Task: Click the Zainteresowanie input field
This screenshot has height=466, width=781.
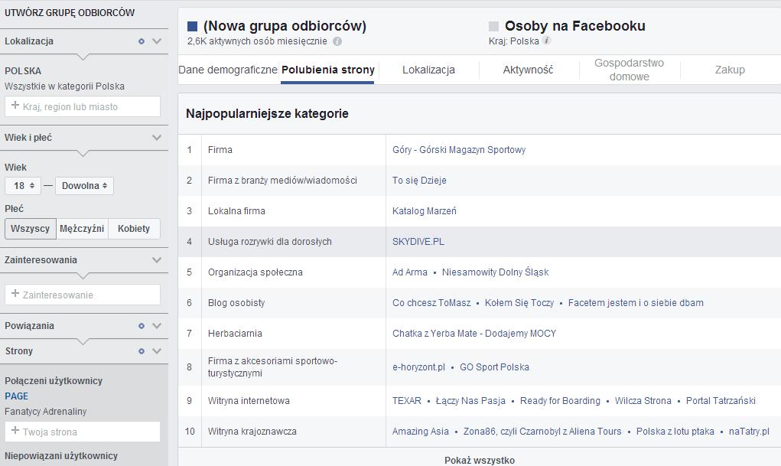Action: point(83,295)
